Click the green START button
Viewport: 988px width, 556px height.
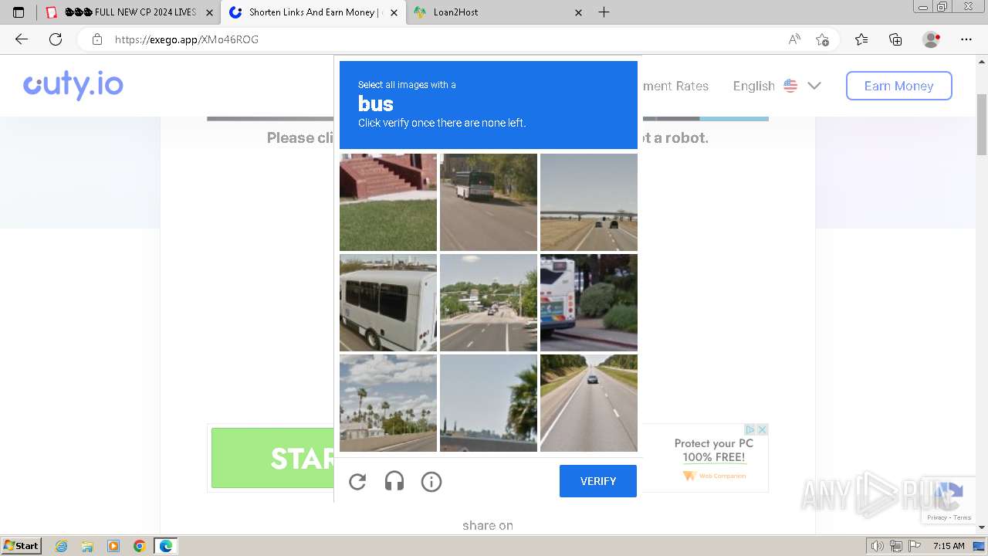(x=272, y=458)
